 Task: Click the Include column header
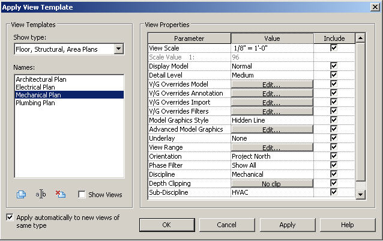coord(334,38)
